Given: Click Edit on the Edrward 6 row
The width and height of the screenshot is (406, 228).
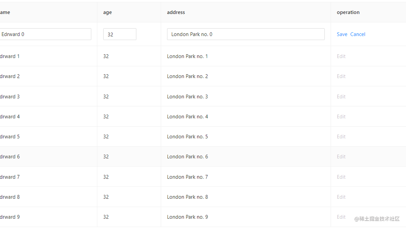Looking at the screenshot, I should click(341, 157).
